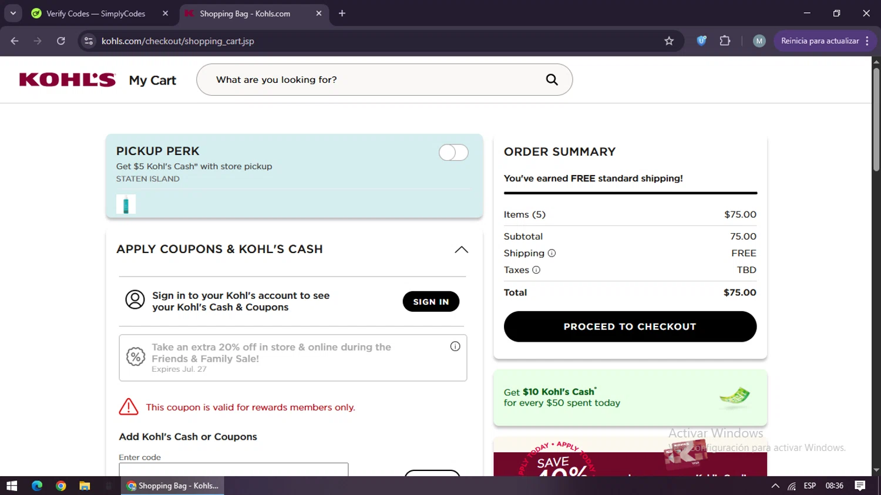
Task: Open the Windows Start menu
Action: tap(12, 486)
